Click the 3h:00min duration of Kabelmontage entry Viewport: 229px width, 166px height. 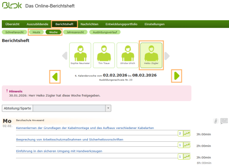pyautogui.click(x=203, y=134)
